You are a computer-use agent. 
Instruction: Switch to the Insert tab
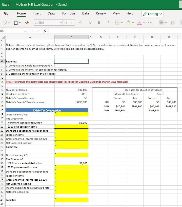tap(37, 13)
